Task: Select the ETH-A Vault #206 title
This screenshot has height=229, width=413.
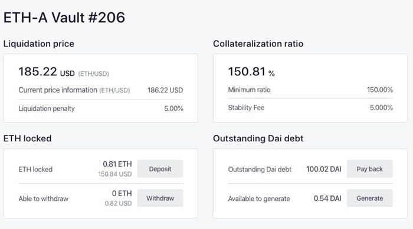Action: (x=64, y=18)
